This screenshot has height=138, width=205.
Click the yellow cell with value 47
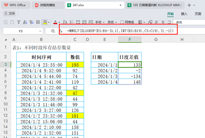coord(75,93)
